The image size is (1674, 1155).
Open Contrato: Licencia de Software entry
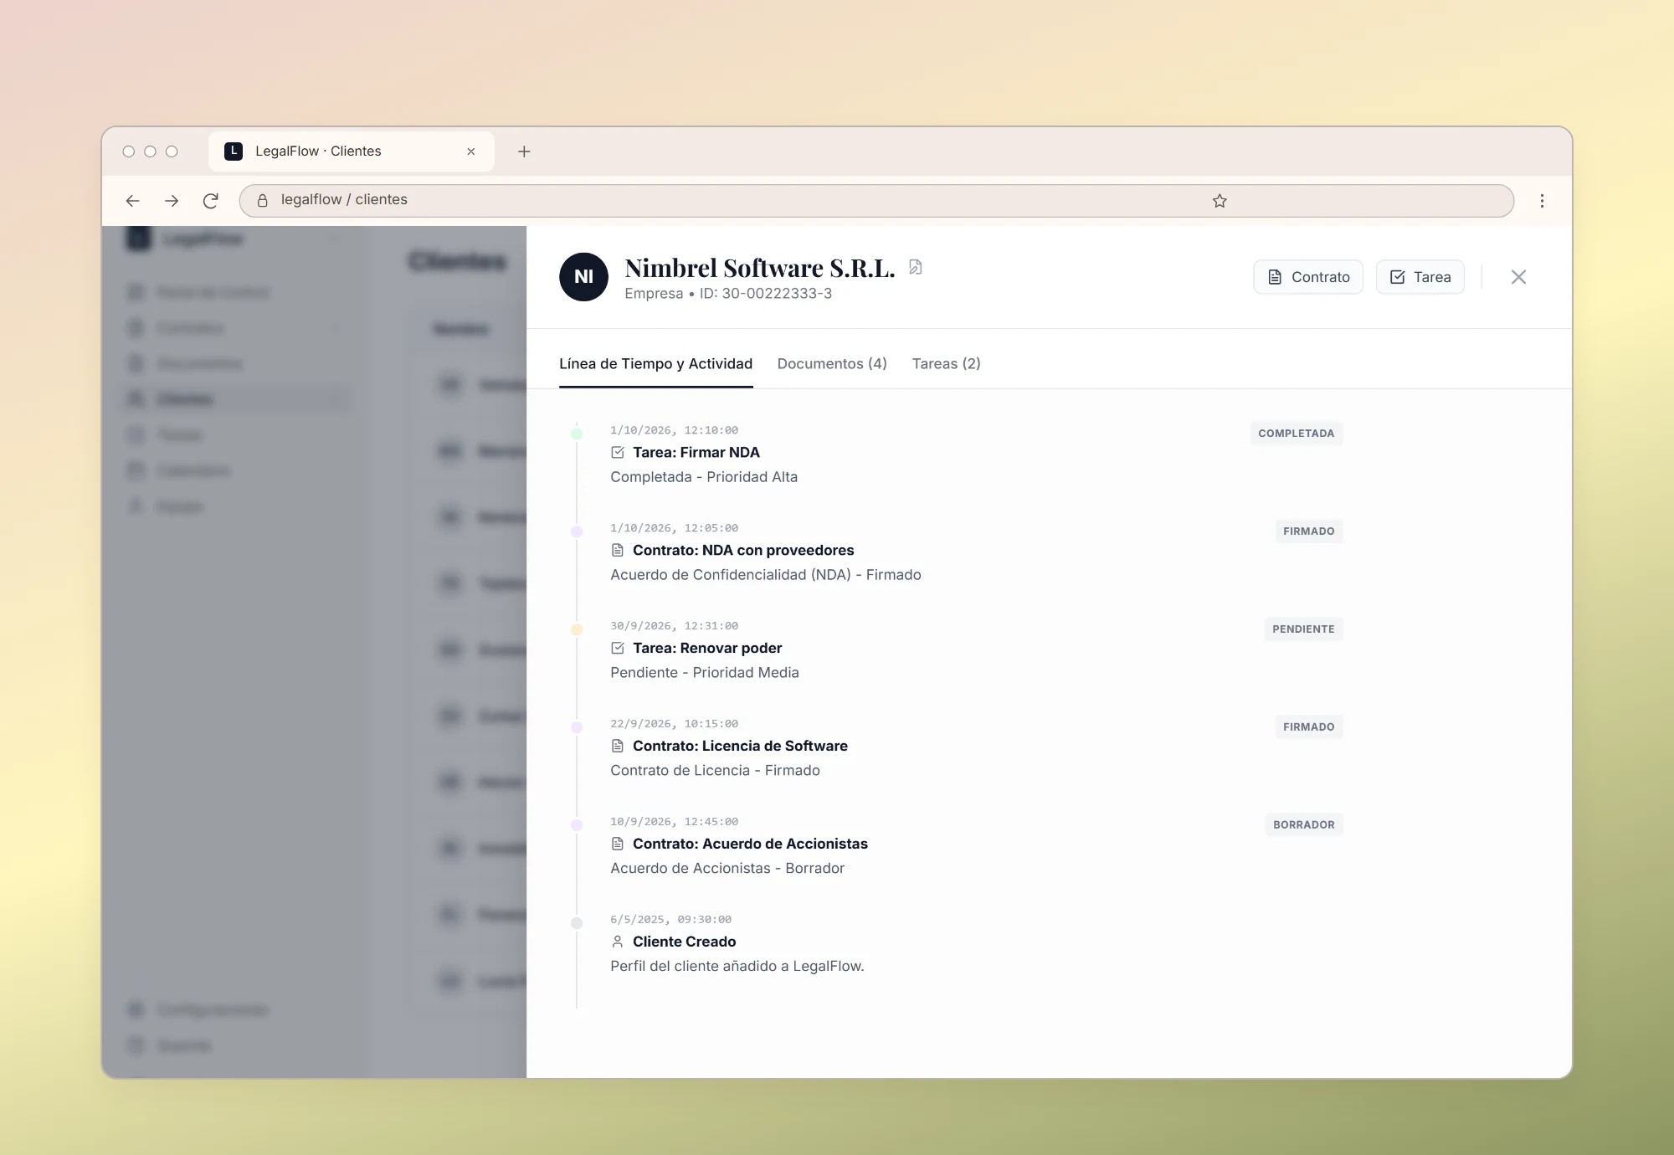click(740, 747)
